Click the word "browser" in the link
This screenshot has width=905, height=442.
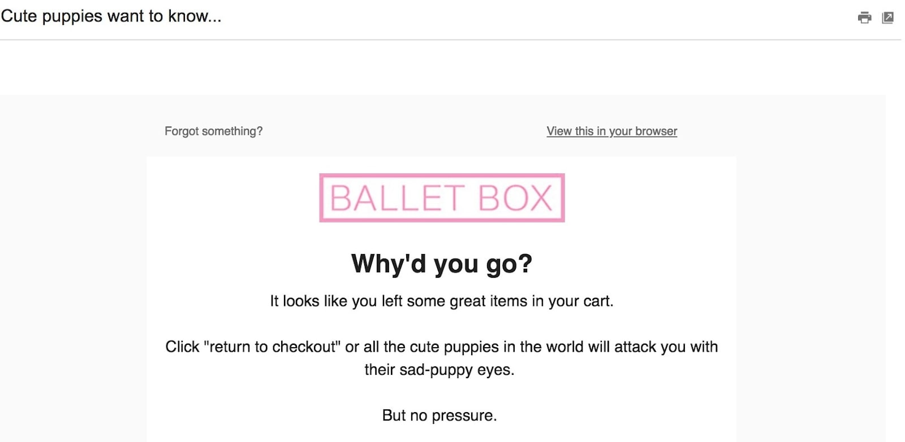pos(656,131)
